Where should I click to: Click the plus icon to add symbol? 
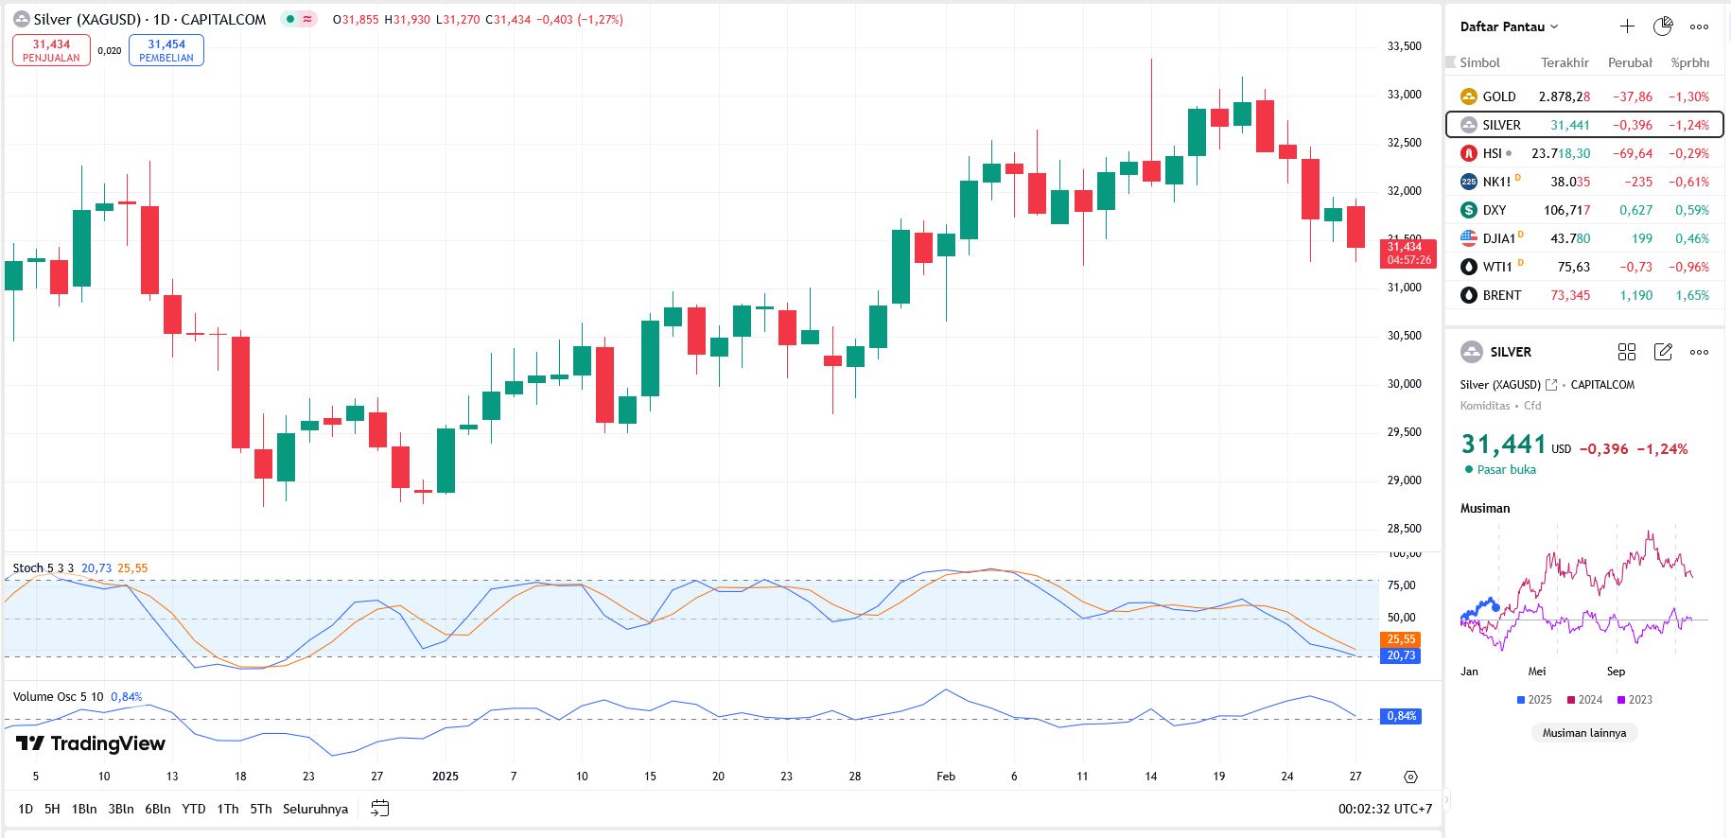[1627, 26]
